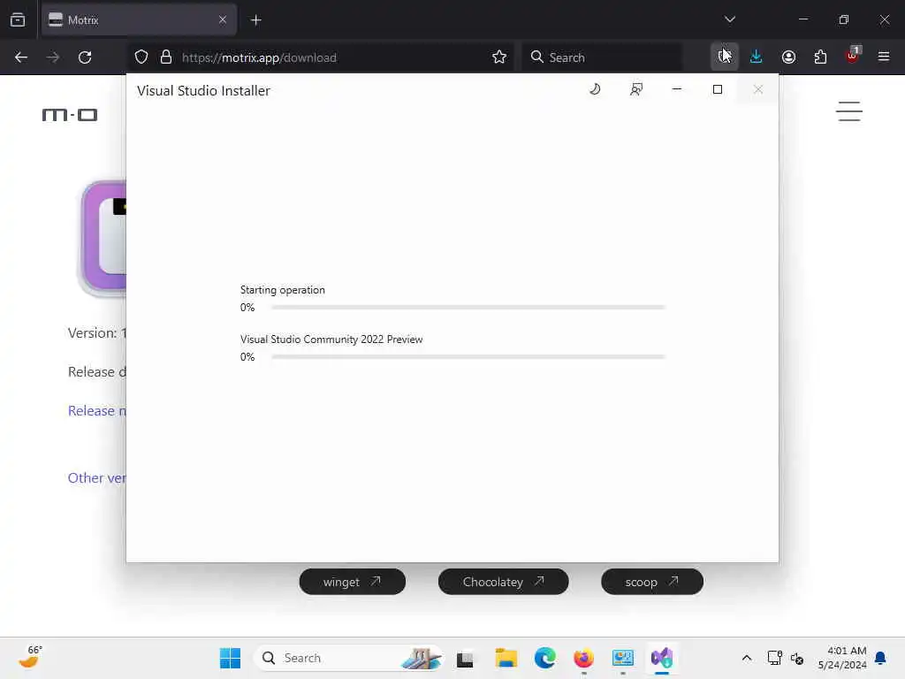This screenshot has height=679, width=905.
Task: Open notifications bell icon
Action: [x=881, y=658]
